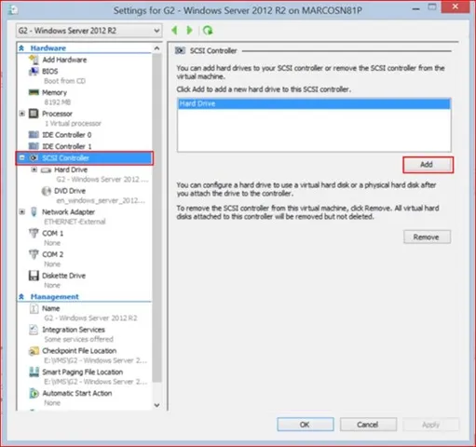Click the Name setting icon
This screenshot has height=447, width=476.
[x=34, y=308]
